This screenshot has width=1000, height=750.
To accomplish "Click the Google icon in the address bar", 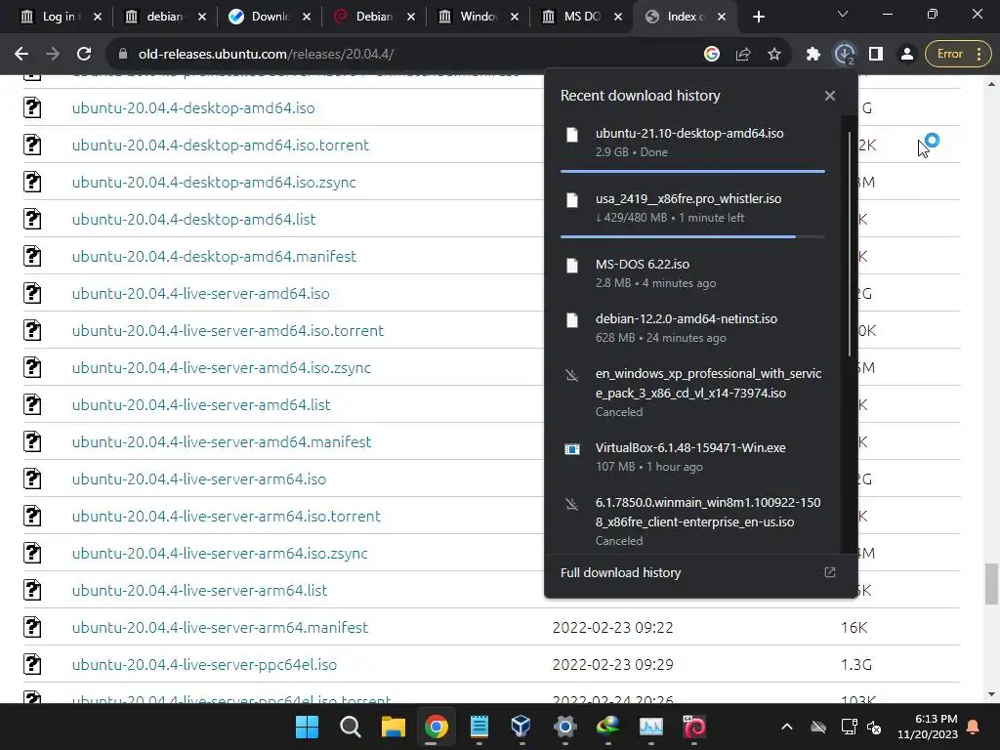I will coord(712,55).
